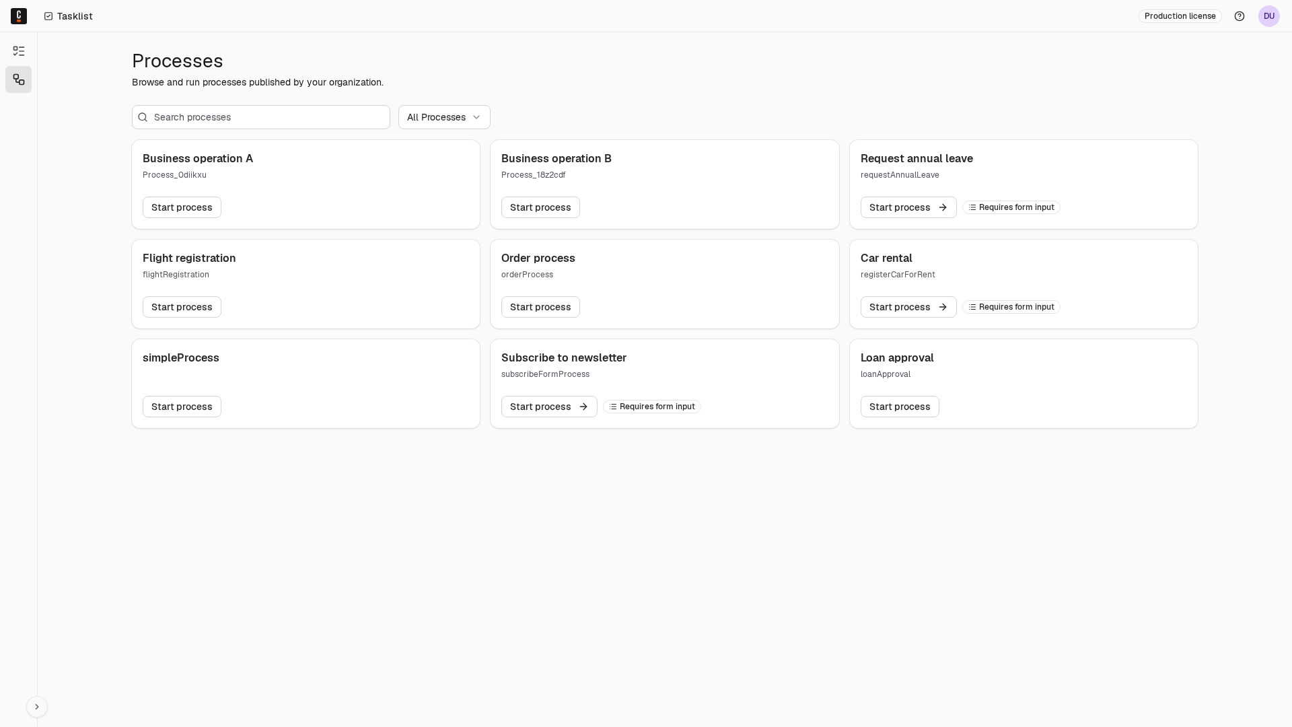Click the Process_0diikxu identifier text
The height and width of the screenshot is (727, 1292).
[x=174, y=175]
